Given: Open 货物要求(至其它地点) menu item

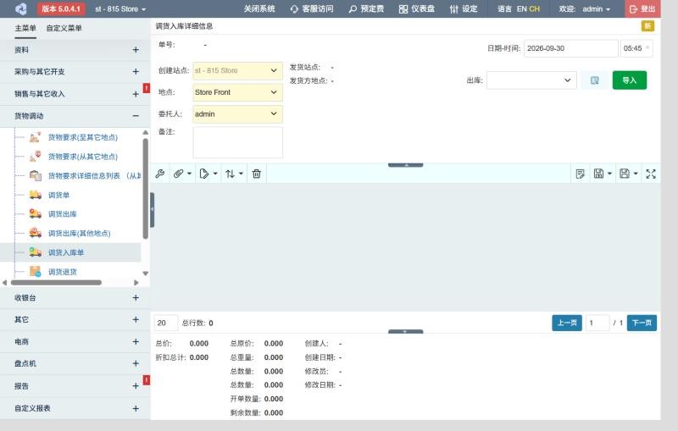Looking at the screenshot, I should tap(82, 137).
